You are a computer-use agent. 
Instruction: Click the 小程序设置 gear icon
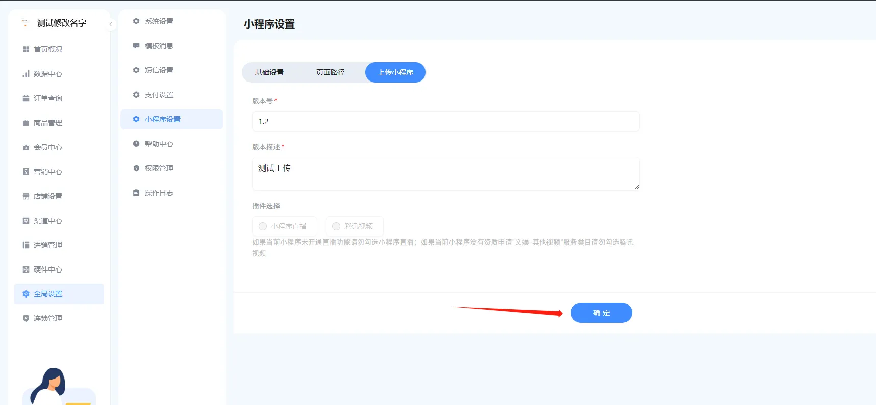click(136, 119)
